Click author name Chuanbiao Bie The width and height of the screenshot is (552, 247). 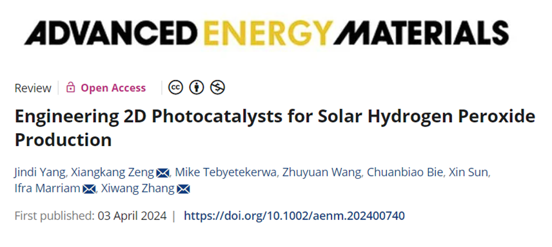[x=404, y=172]
